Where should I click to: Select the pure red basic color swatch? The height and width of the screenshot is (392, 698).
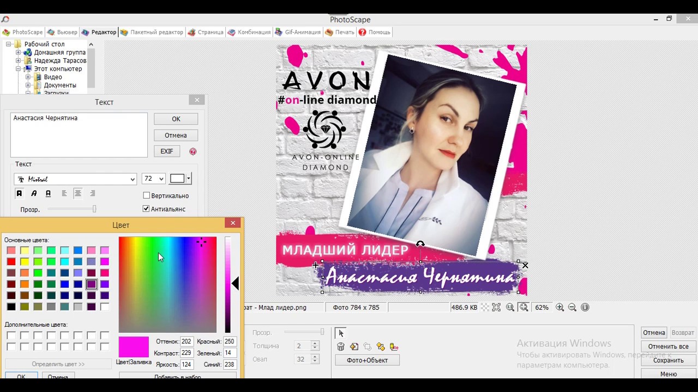11,261
